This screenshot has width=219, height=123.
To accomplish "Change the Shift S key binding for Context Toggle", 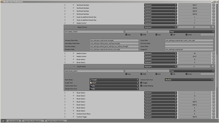I will tap(195, 117).
